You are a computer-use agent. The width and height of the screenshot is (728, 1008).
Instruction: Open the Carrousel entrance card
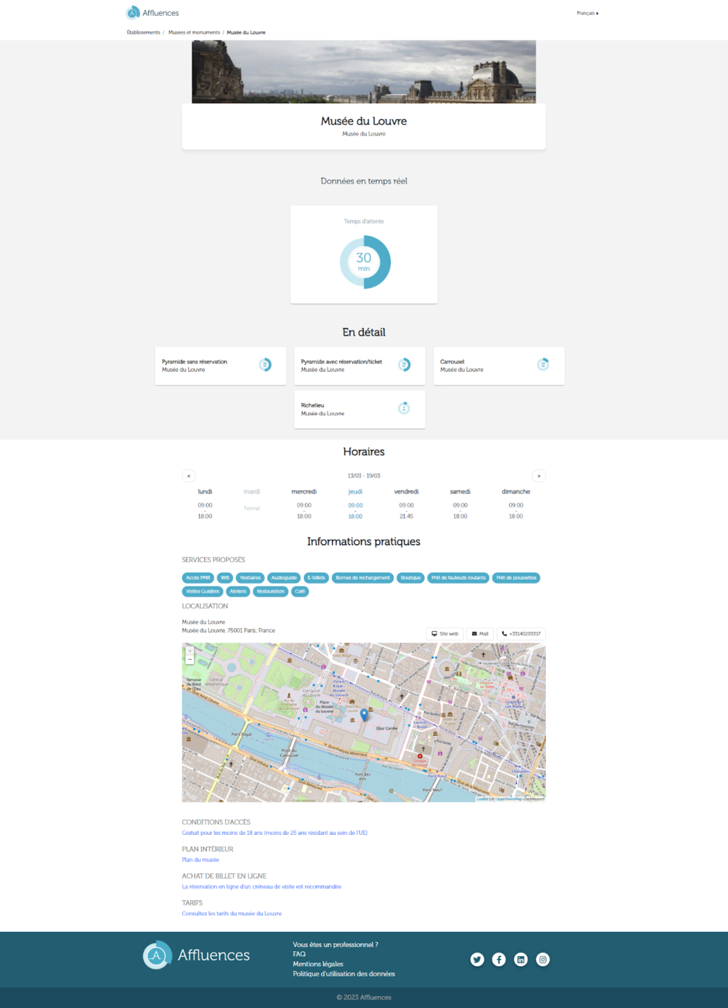point(499,366)
